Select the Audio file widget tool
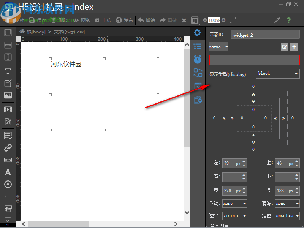304x228 pixels. click(8, 122)
